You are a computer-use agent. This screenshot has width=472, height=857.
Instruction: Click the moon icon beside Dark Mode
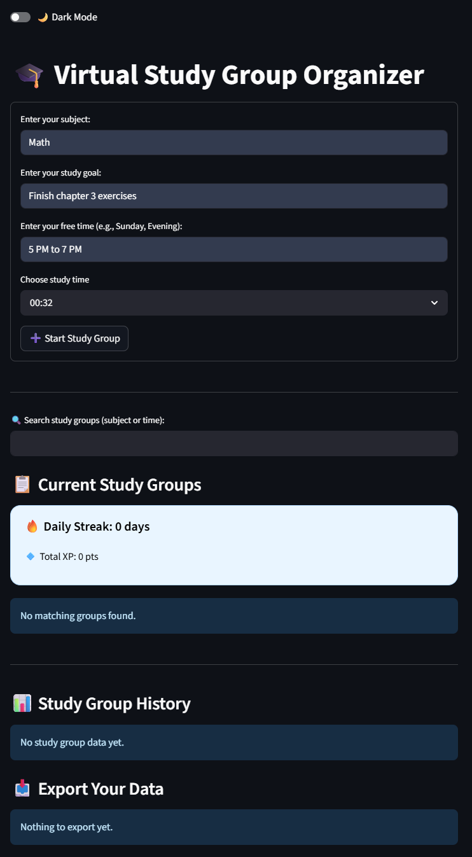pyautogui.click(x=43, y=17)
